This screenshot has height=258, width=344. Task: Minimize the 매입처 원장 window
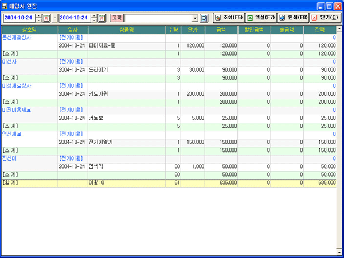(x=320, y=6)
